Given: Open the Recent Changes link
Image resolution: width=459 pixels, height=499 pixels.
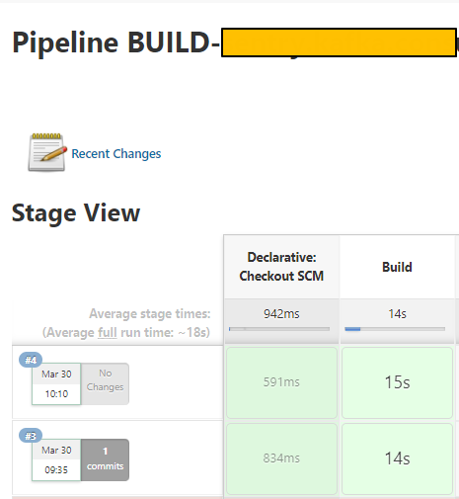Looking at the screenshot, I should (116, 154).
